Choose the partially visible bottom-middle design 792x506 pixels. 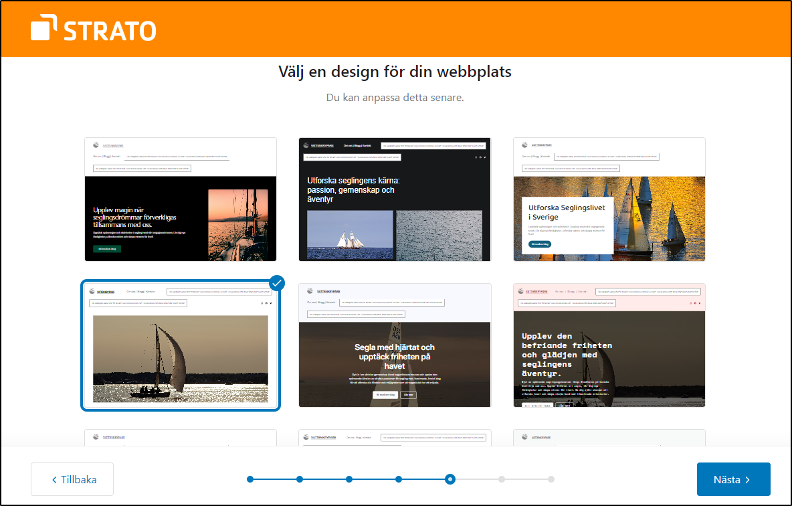point(395,438)
